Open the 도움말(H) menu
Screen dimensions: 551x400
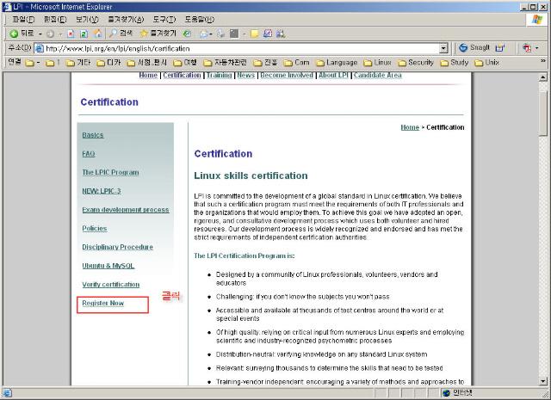pyautogui.click(x=199, y=19)
